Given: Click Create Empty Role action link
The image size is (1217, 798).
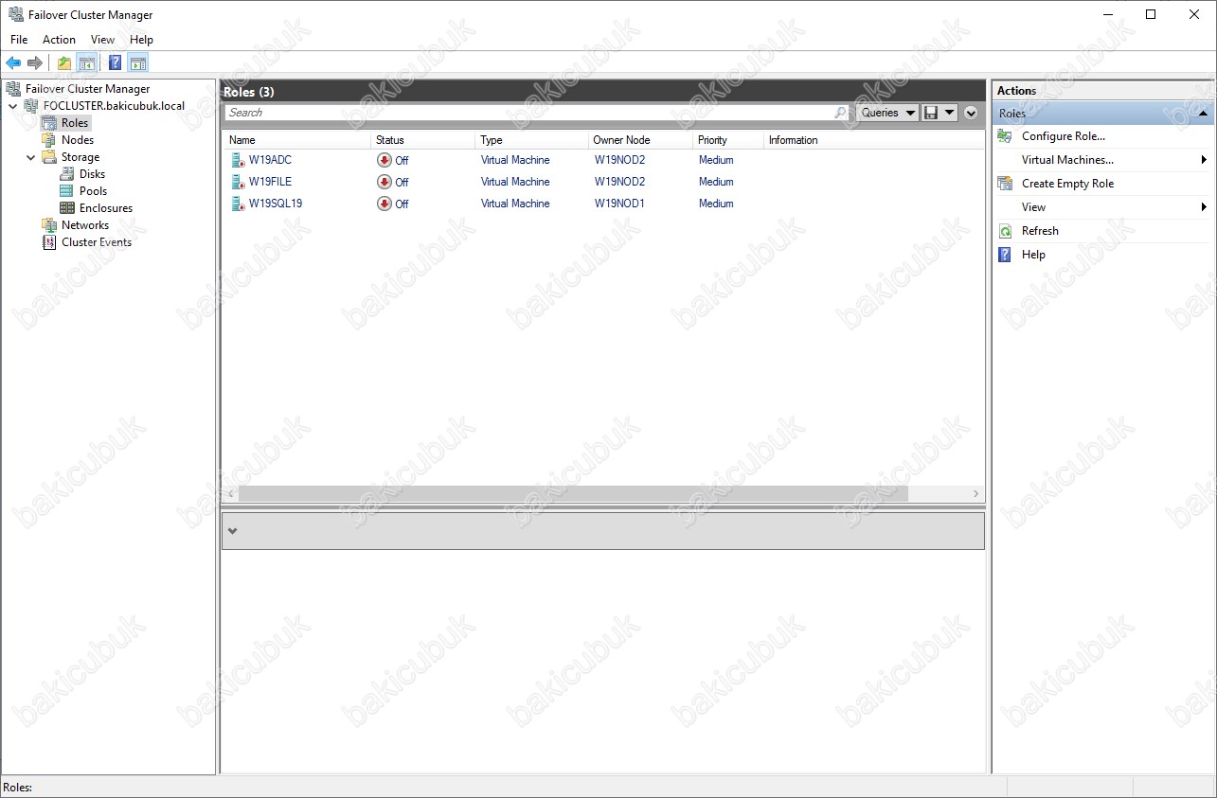Looking at the screenshot, I should click(x=1067, y=184).
